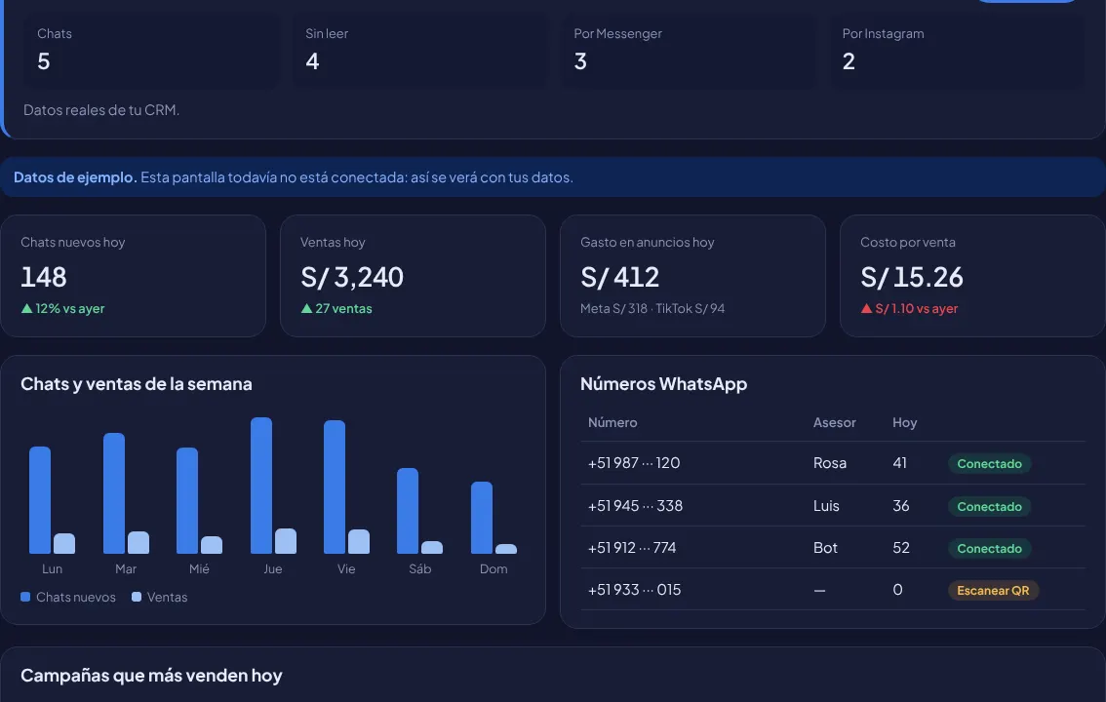Click the "Sin leer" count card
Viewport: 1106px width, 702px height.
[x=419, y=52]
